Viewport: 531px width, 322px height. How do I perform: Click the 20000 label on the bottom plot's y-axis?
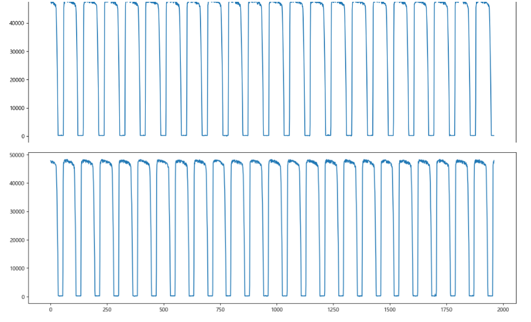point(18,240)
